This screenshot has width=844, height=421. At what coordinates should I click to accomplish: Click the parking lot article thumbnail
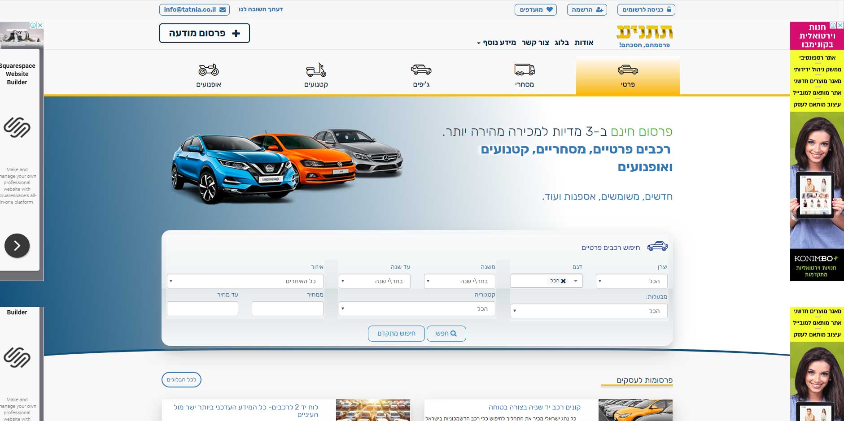[373, 410]
